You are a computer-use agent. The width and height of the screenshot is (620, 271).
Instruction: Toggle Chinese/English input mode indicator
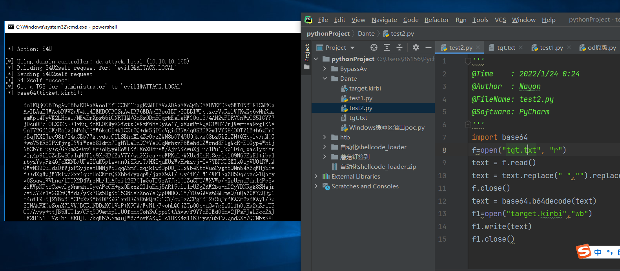(598, 252)
